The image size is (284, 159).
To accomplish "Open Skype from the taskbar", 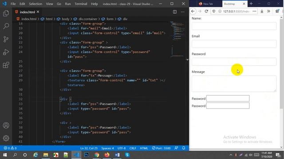I will coord(127,155).
